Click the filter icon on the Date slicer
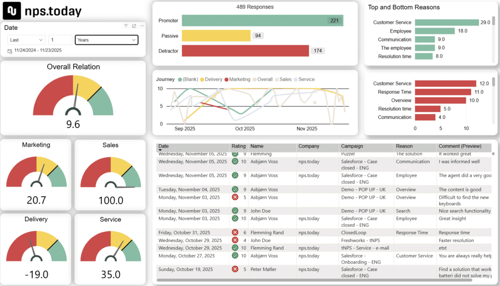 pyautogui.click(x=126, y=26)
